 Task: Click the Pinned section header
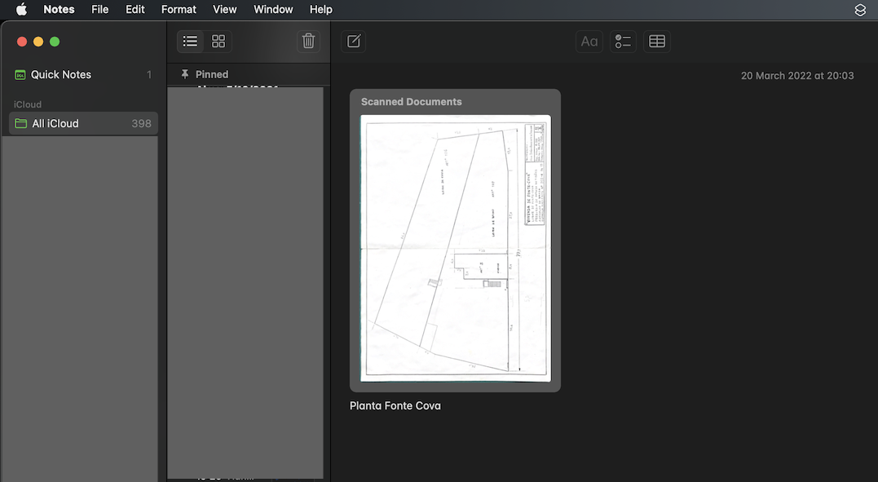click(211, 74)
